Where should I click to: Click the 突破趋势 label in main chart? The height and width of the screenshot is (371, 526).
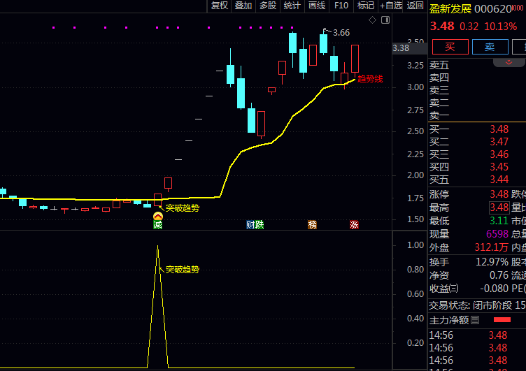click(183, 208)
